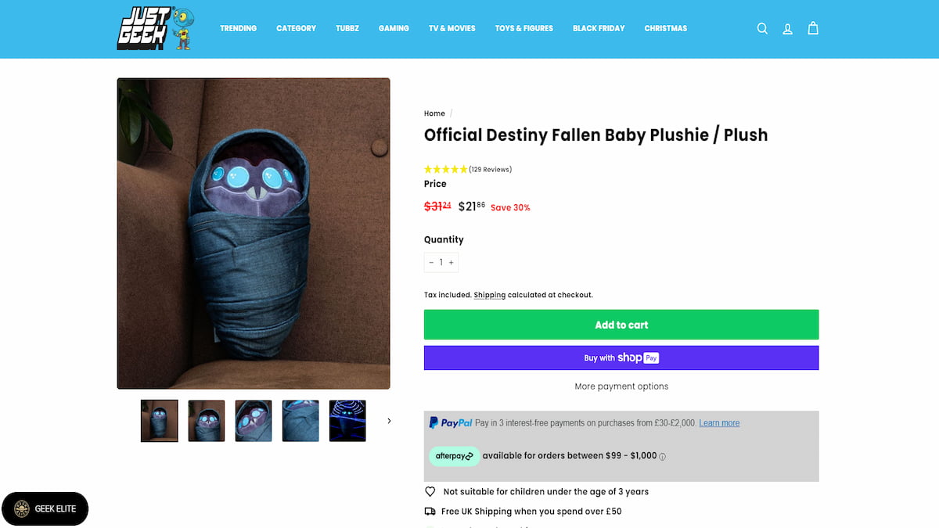The height and width of the screenshot is (528, 939).
Task: Click the five-star review rating
Action: 446,169
